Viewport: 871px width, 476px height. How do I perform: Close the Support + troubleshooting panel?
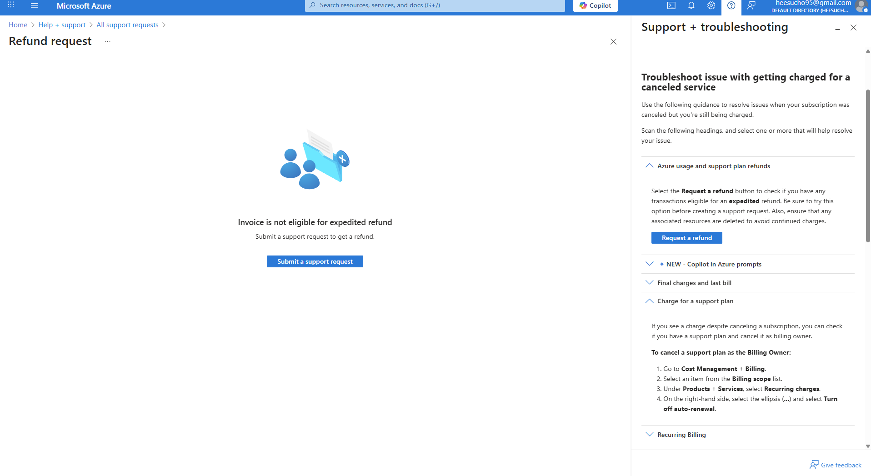coord(853,28)
